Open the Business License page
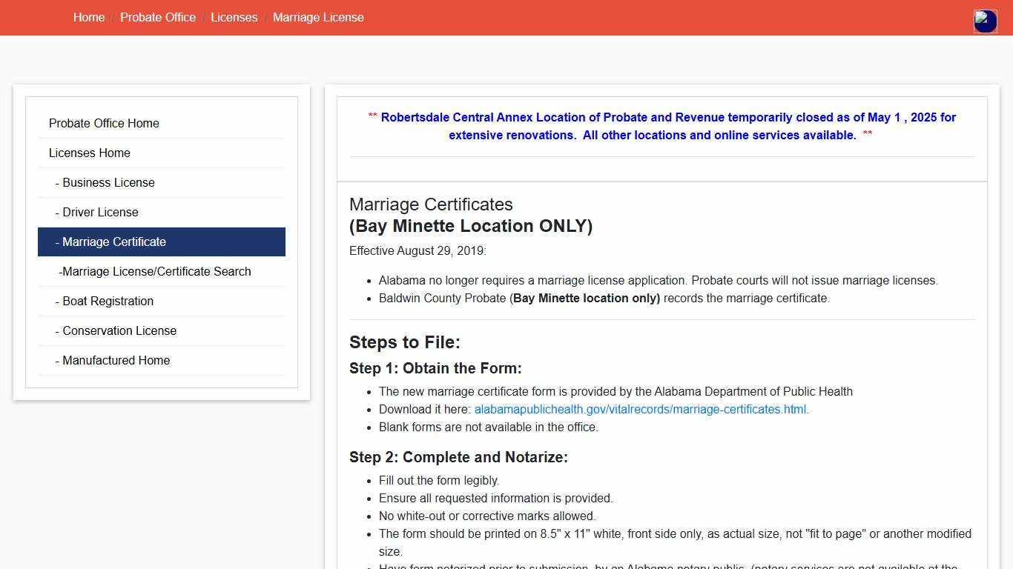Viewport: 1013px width, 569px height. (108, 182)
